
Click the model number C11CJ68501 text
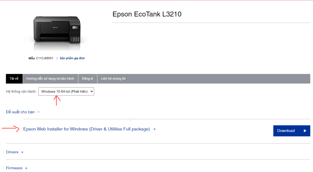44,58
